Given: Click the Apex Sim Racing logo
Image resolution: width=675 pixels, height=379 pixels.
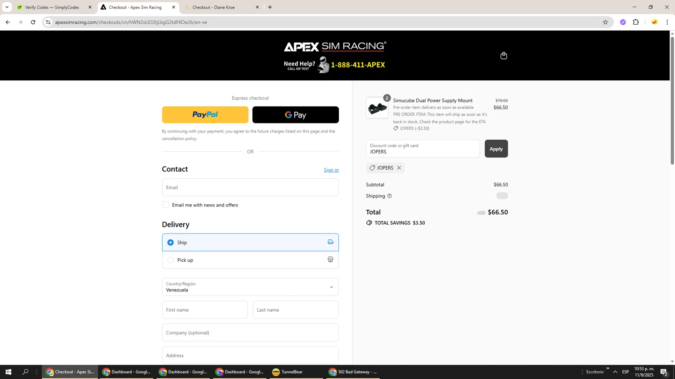Looking at the screenshot, I should 335,46.
